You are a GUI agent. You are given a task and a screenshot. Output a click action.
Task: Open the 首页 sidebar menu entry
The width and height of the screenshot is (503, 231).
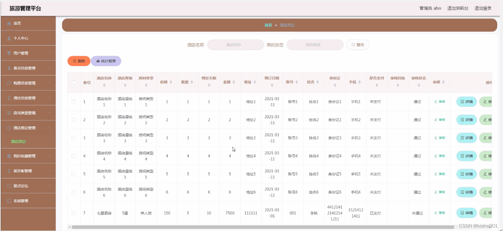tap(28, 23)
